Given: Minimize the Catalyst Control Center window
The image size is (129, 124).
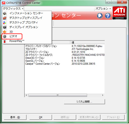Looking at the screenshot, I should tap(109, 2).
